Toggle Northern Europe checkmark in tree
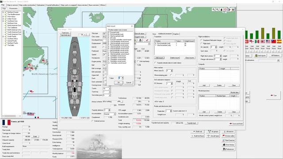Screen dimensions: 283x159 pos(6,12)
